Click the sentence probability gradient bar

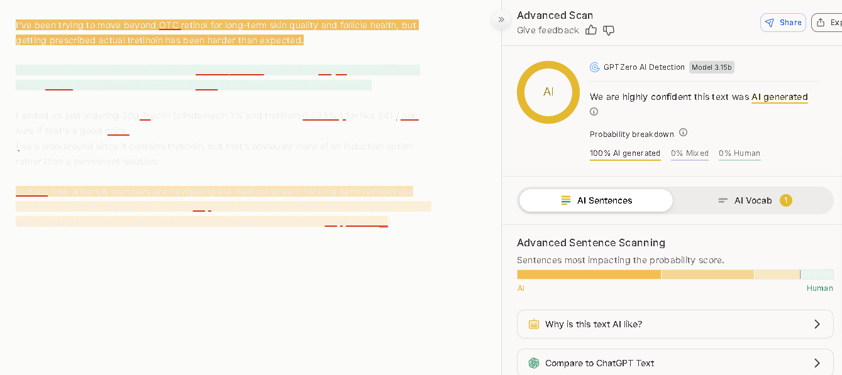click(675, 274)
